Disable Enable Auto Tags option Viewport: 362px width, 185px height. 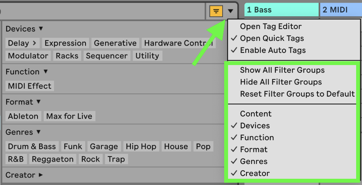273,50
